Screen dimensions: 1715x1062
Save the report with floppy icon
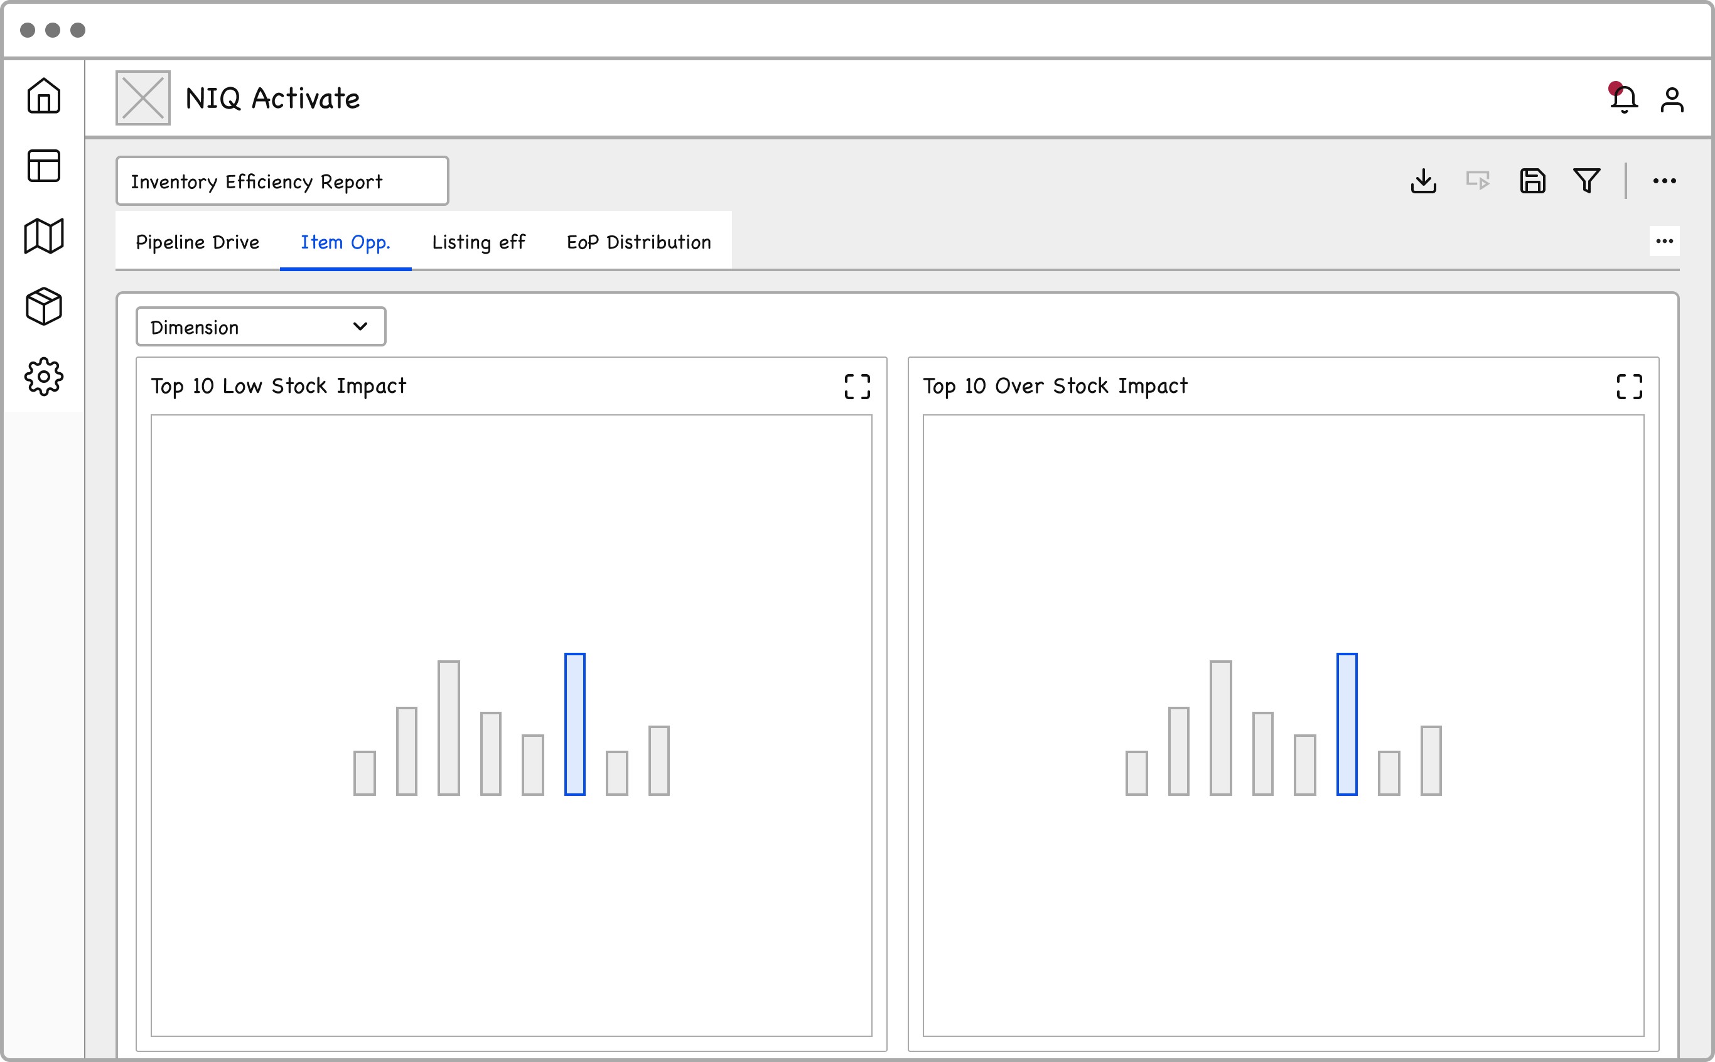coord(1532,181)
